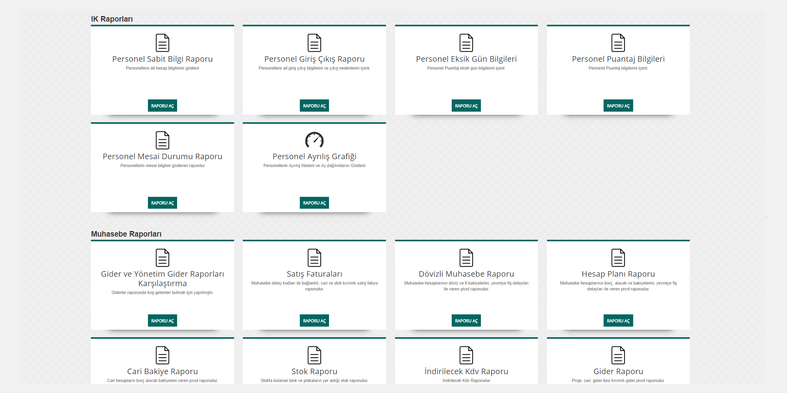The width and height of the screenshot is (787, 393).
Task: Open the Hesap Planı Raporu with RAPORU AÇ
Action: 618,321
